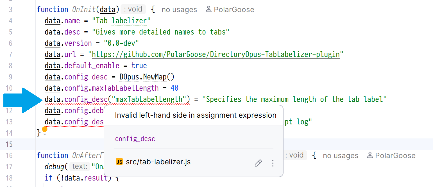Click the author icon on line 16
433x187 pixels.
370,156
